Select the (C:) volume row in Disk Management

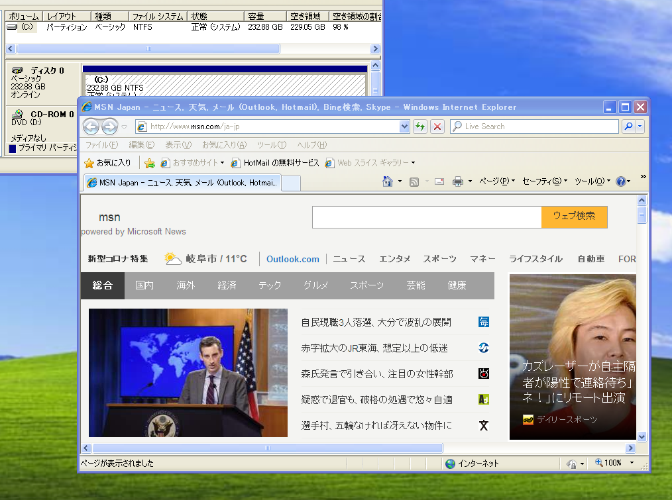click(193, 27)
